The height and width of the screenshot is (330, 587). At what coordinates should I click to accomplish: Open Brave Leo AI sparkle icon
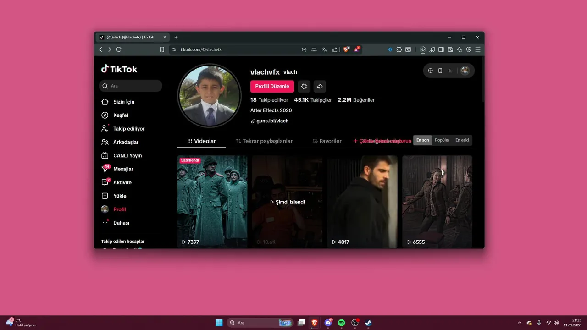point(460,49)
